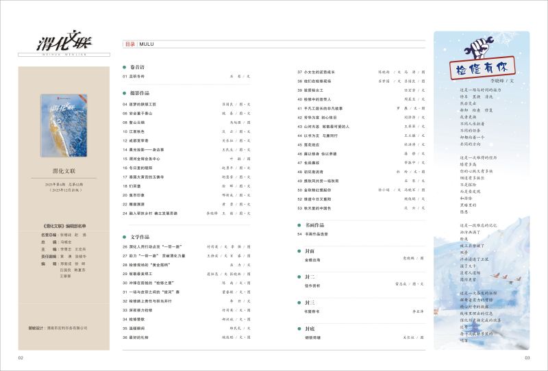548x371 pixels.
Task: Click the green bullet beside 书画作品
Action: 300,225
